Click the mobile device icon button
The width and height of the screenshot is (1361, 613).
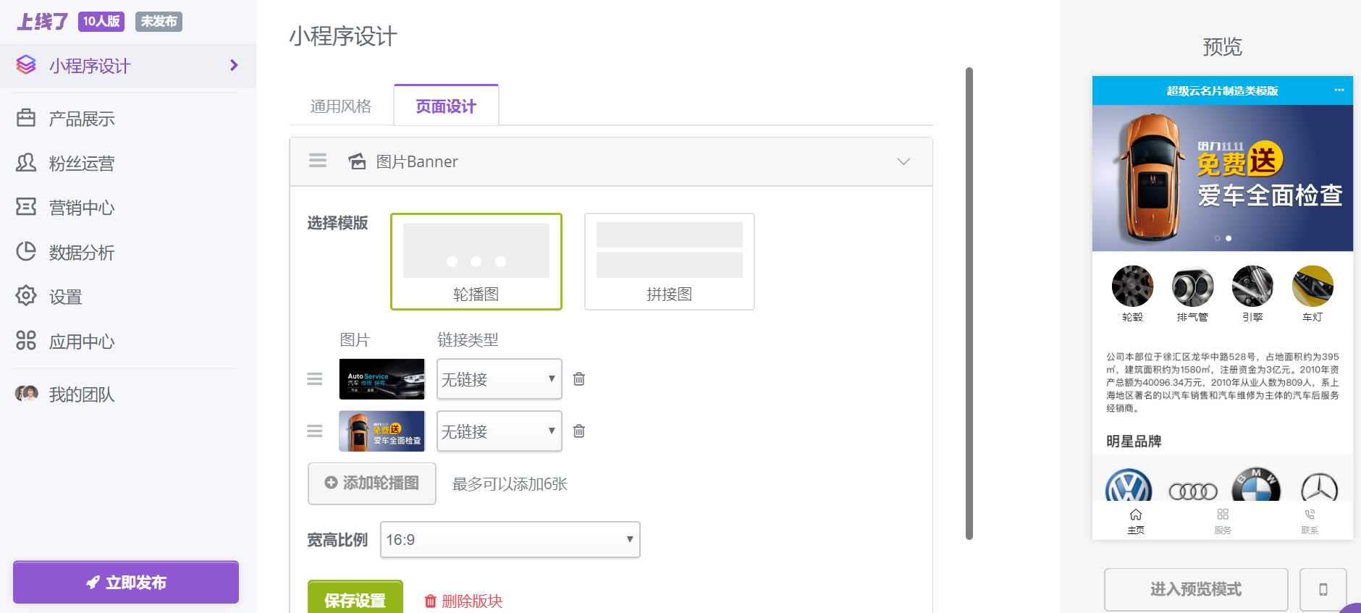(x=1323, y=589)
